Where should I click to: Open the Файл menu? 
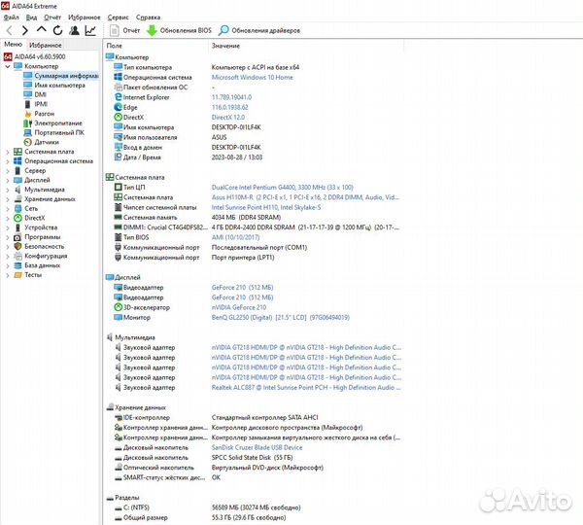(x=11, y=17)
